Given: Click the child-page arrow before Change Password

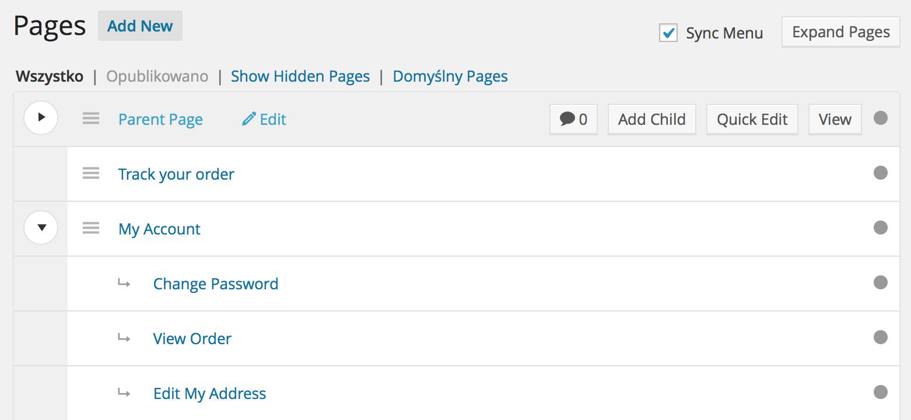Looking at the screenshot, I should click(x=124, y=282).
